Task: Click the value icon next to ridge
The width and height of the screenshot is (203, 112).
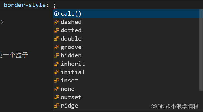Action: [x=56, y=106]
